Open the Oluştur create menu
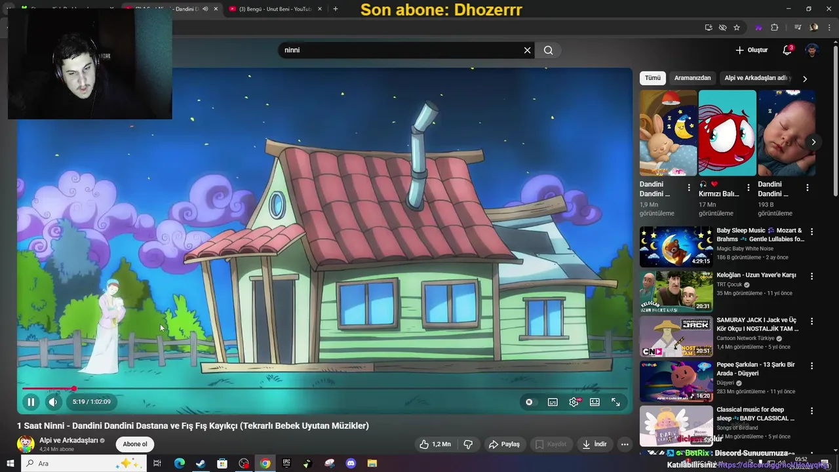 click(x=751, y=50)
